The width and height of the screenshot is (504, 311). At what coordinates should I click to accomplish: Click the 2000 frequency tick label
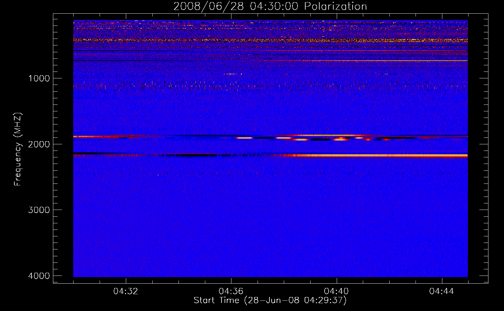(39, 144)
